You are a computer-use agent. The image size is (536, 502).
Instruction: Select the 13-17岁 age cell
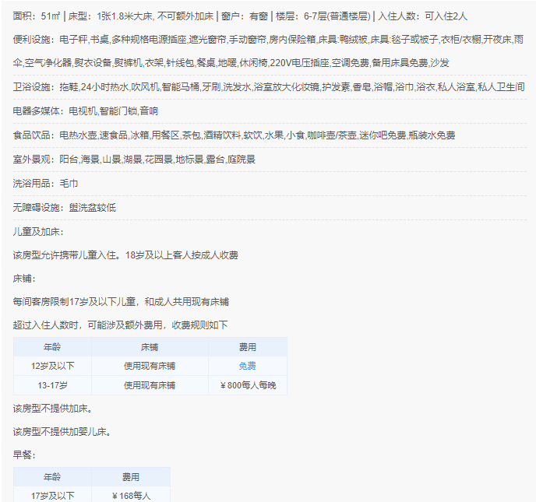click(x=52, y=385)
